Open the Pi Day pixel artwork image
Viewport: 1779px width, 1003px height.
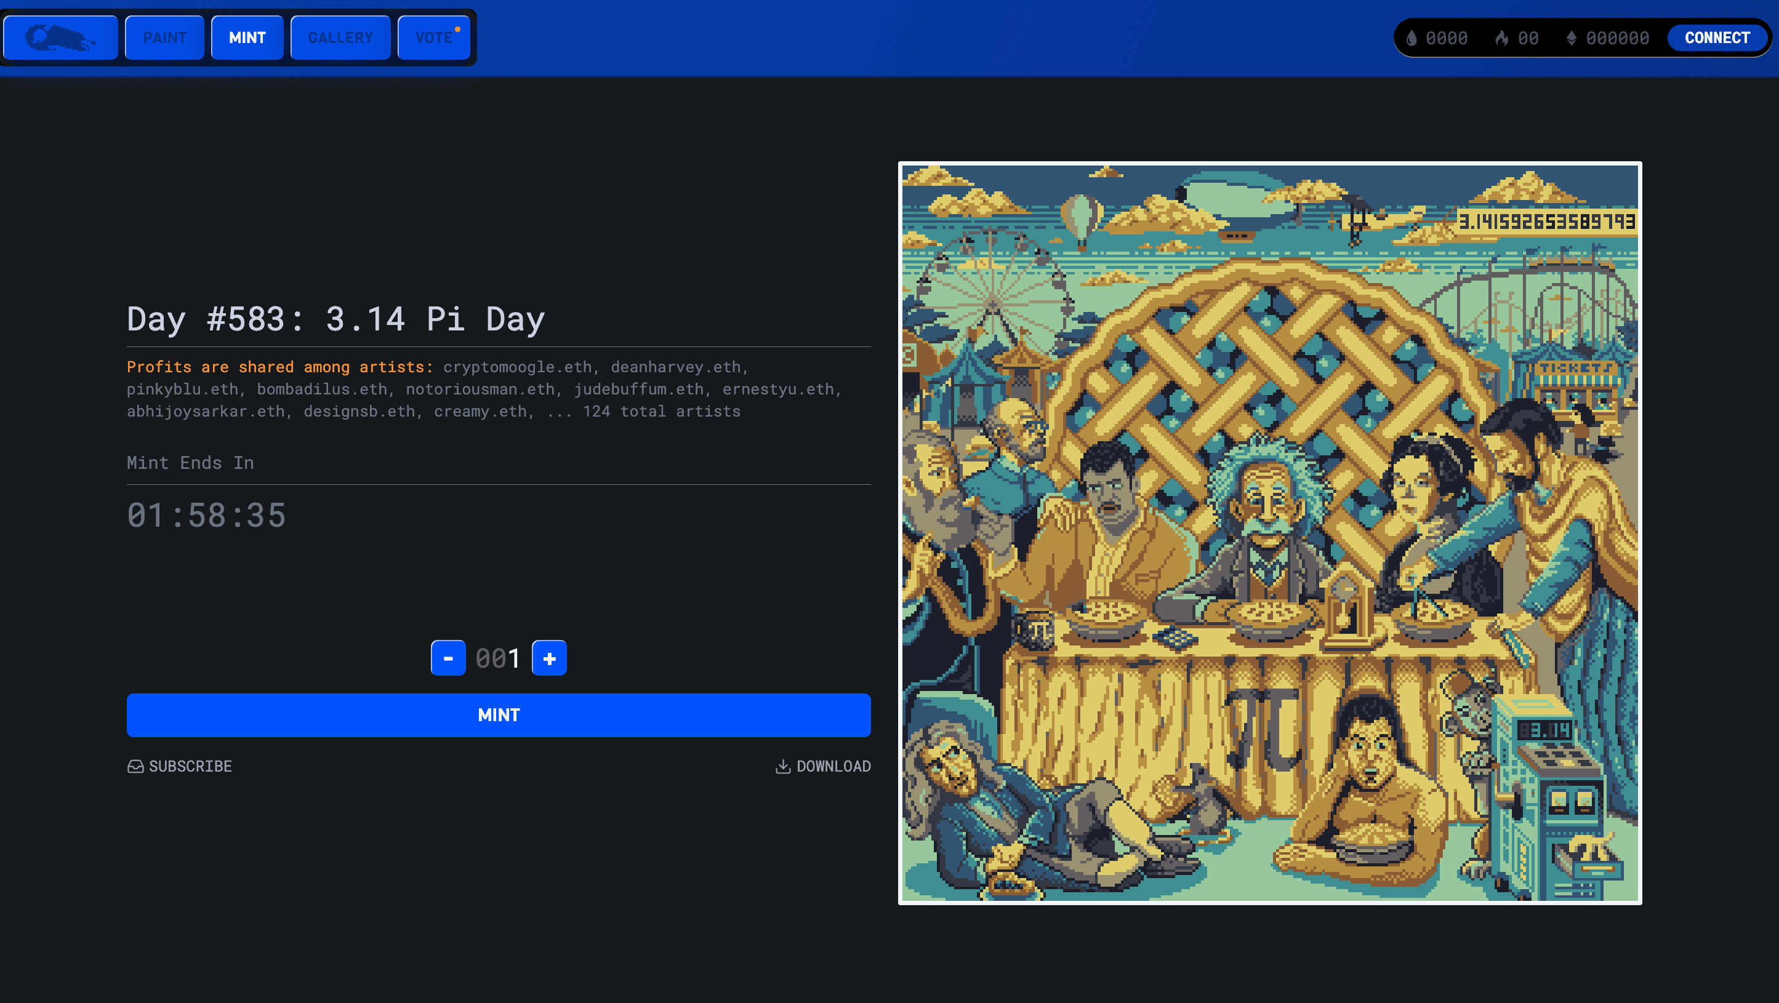[x=1269, y=533]
